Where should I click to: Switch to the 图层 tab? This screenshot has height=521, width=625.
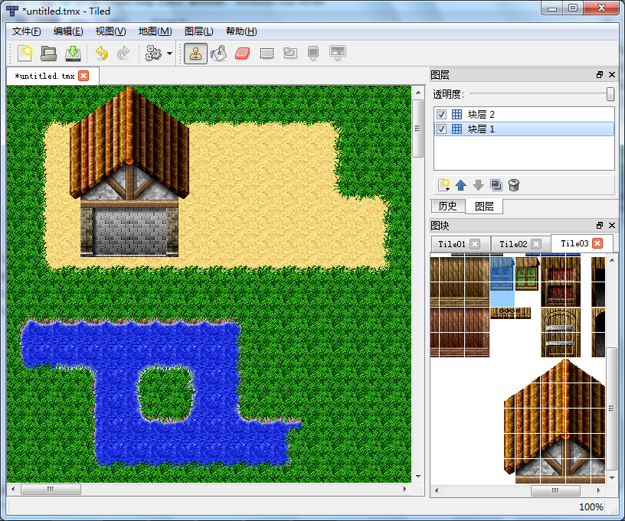(x=484, y=206)
